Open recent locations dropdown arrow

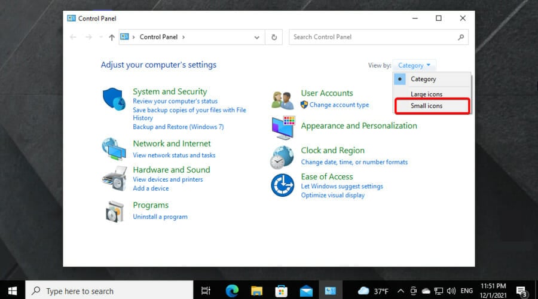(100, 37)
